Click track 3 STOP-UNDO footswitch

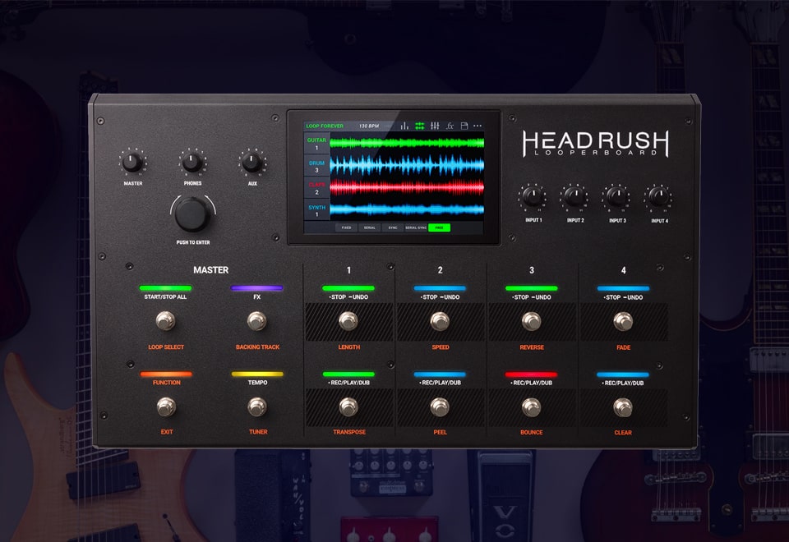click(x=532, y=321)
